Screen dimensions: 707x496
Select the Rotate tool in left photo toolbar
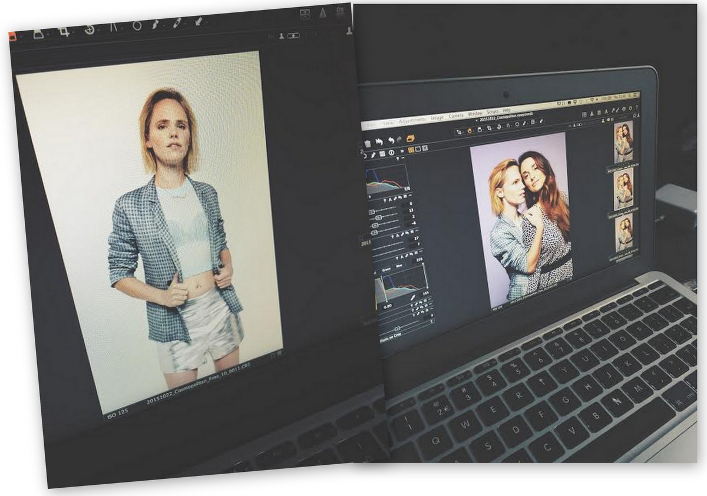click(90, 29)
